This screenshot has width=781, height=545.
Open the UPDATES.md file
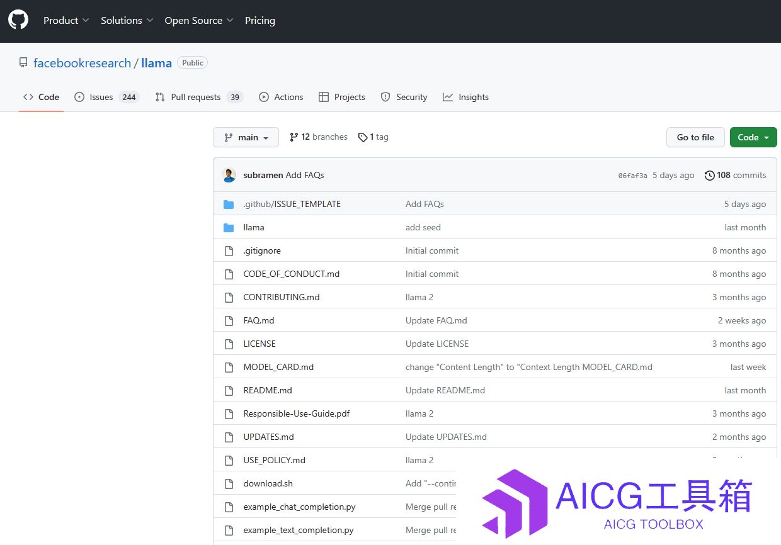(x=269, y=437)
